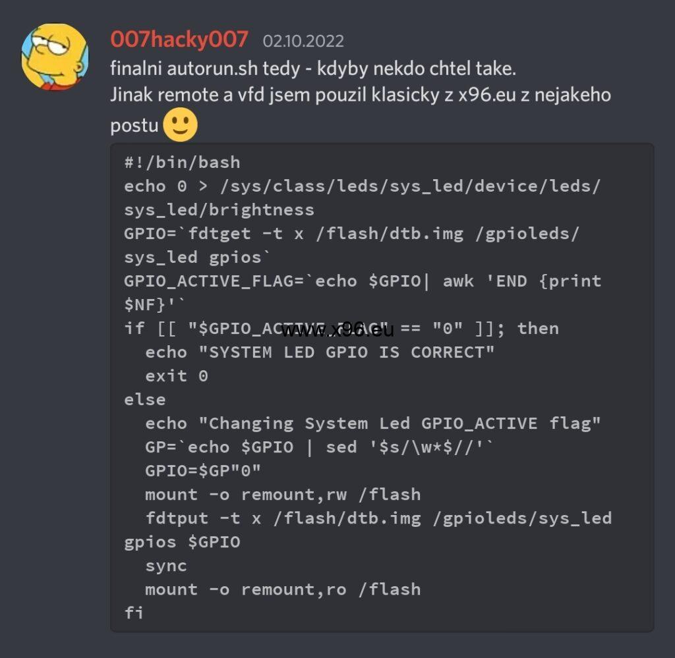Click the smiley emoji after "postu"
The image size is (675, 658).
(180, 124)
